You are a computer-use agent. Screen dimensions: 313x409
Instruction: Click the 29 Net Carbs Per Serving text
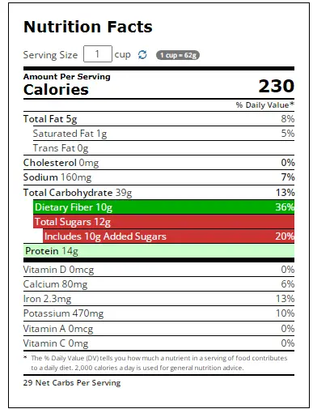(x=72, y=383)
